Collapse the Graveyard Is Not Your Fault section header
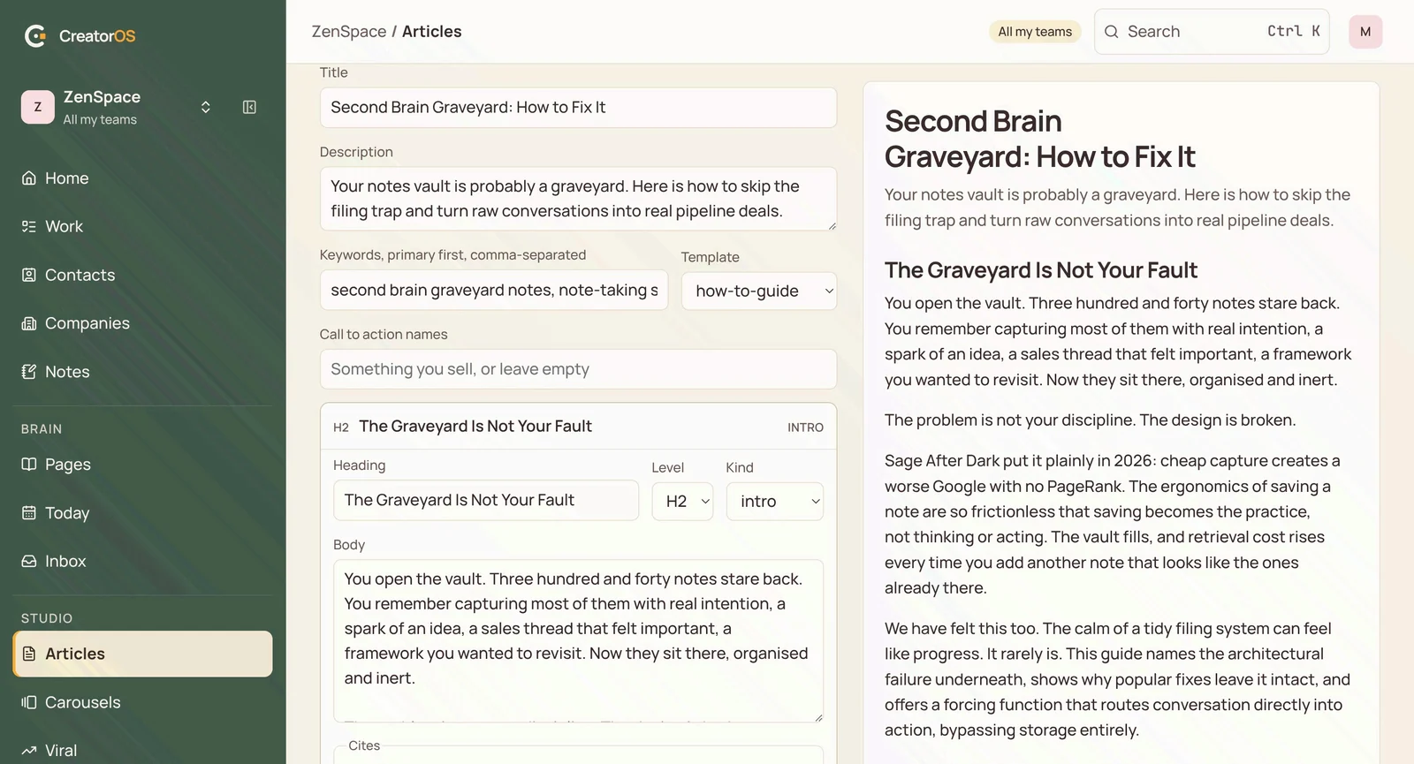Image resolution: width=1414 pixels, height=764 pixels. [x=578, y=427]
